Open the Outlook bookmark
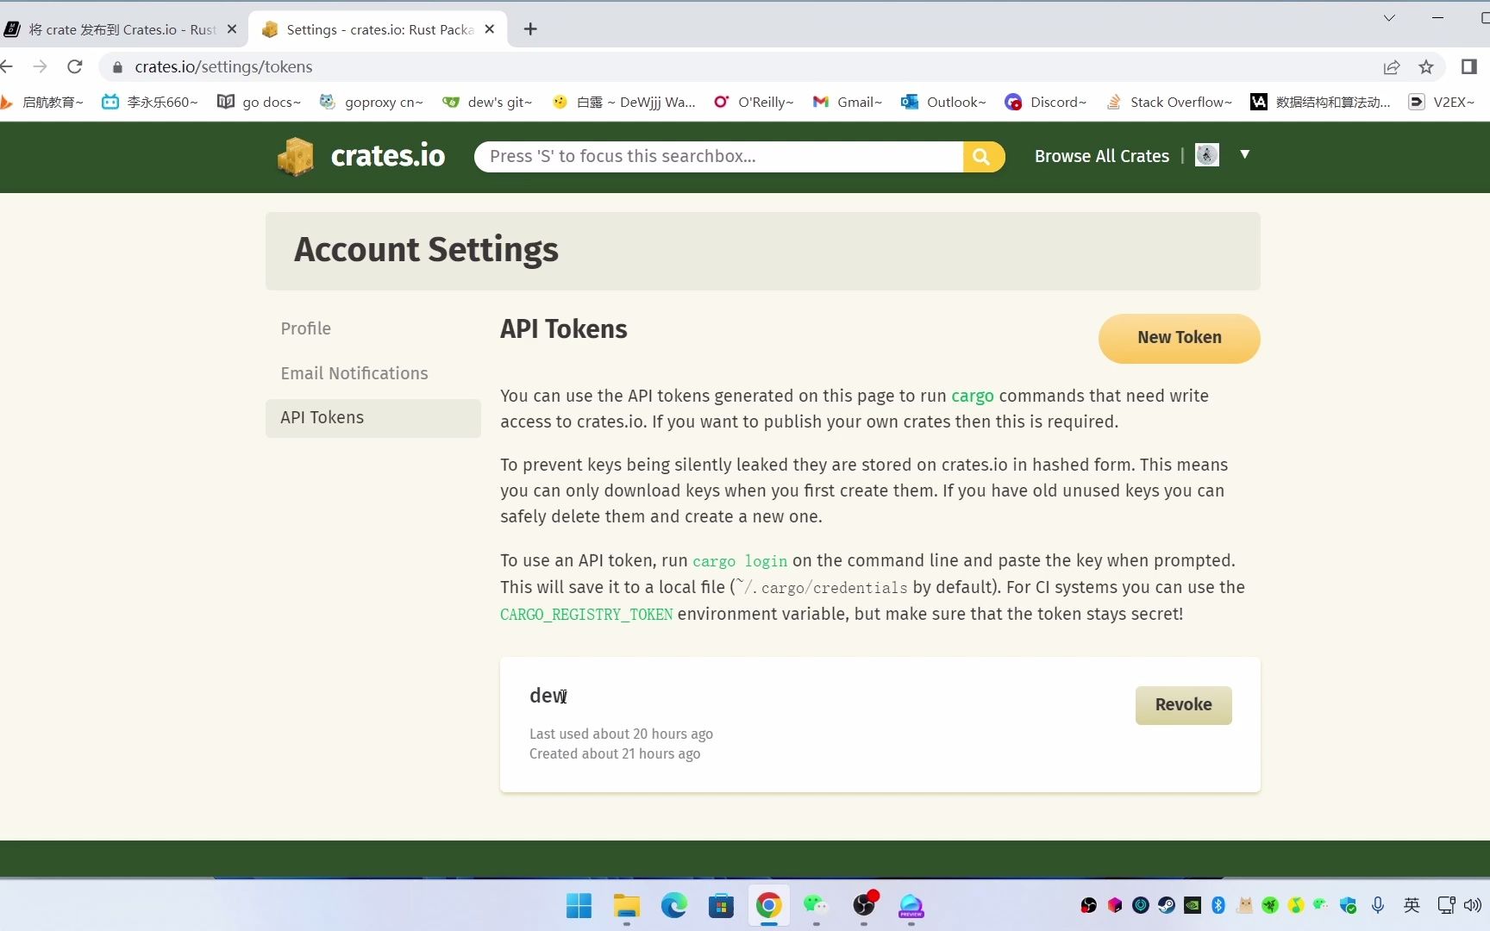Screen dimensions: 1490x931 click(943, 102)
